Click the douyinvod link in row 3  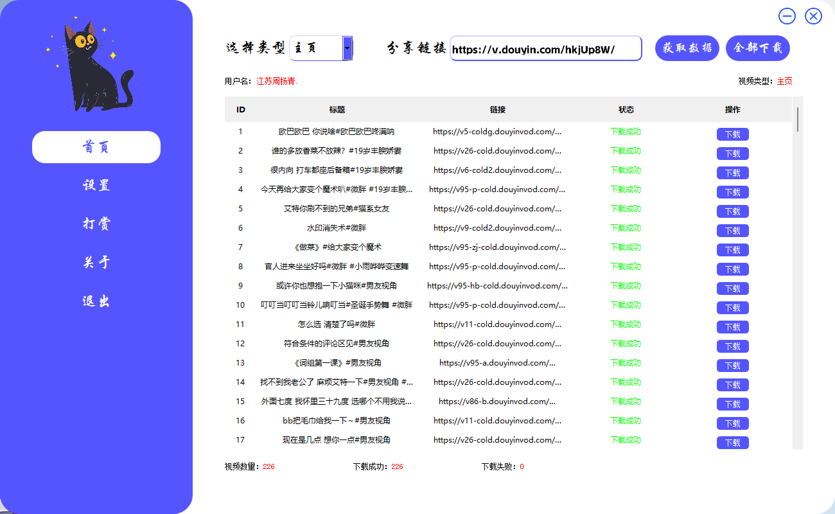coord(498,170)
